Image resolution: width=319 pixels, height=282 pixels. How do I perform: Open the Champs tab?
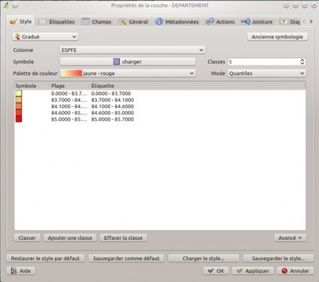97,22
